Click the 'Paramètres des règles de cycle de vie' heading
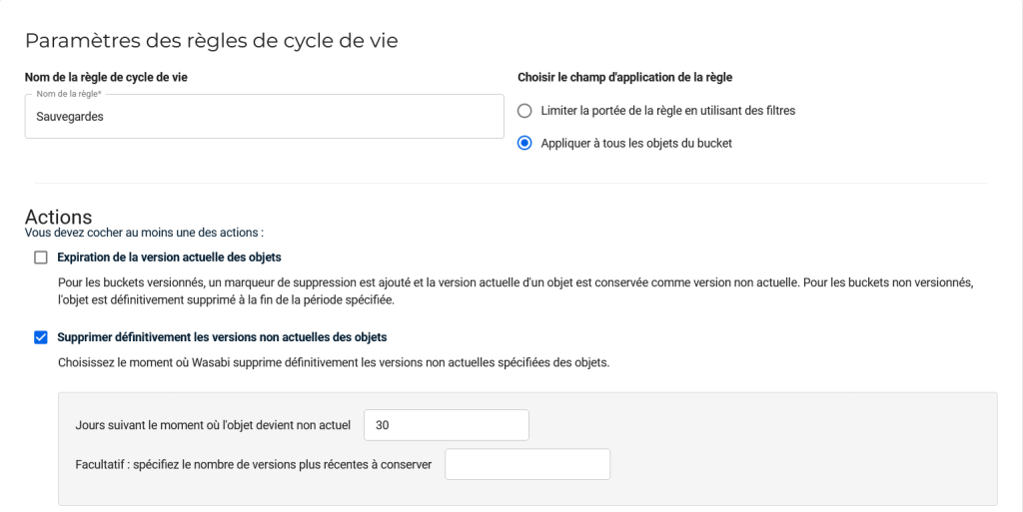The height and width of the screenshot is (512, 1023). 211,41
